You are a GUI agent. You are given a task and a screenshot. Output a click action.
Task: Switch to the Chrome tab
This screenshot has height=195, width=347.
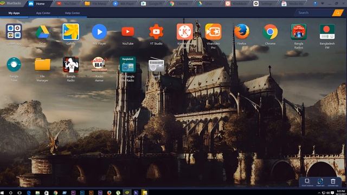click(179, 4)
